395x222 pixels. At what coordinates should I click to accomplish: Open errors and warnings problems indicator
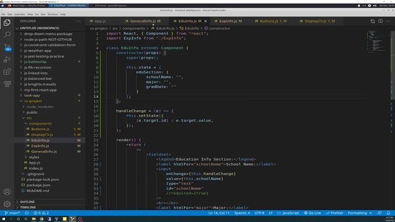41,213
